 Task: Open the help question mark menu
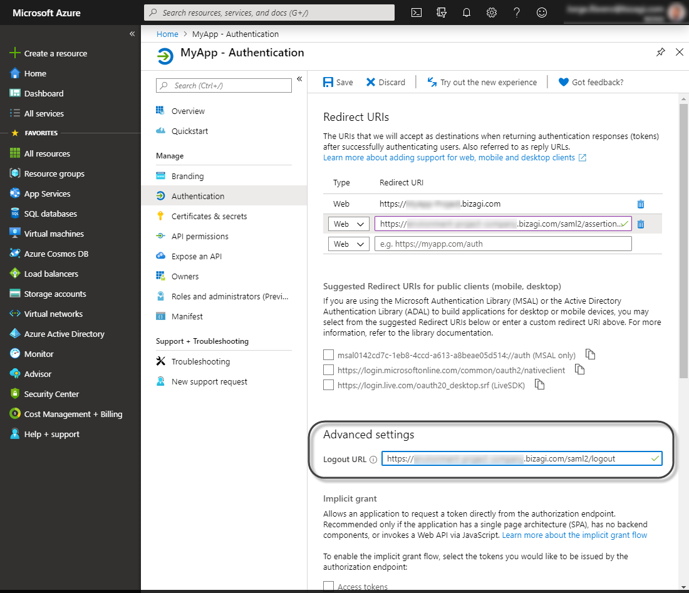(517, 13)
